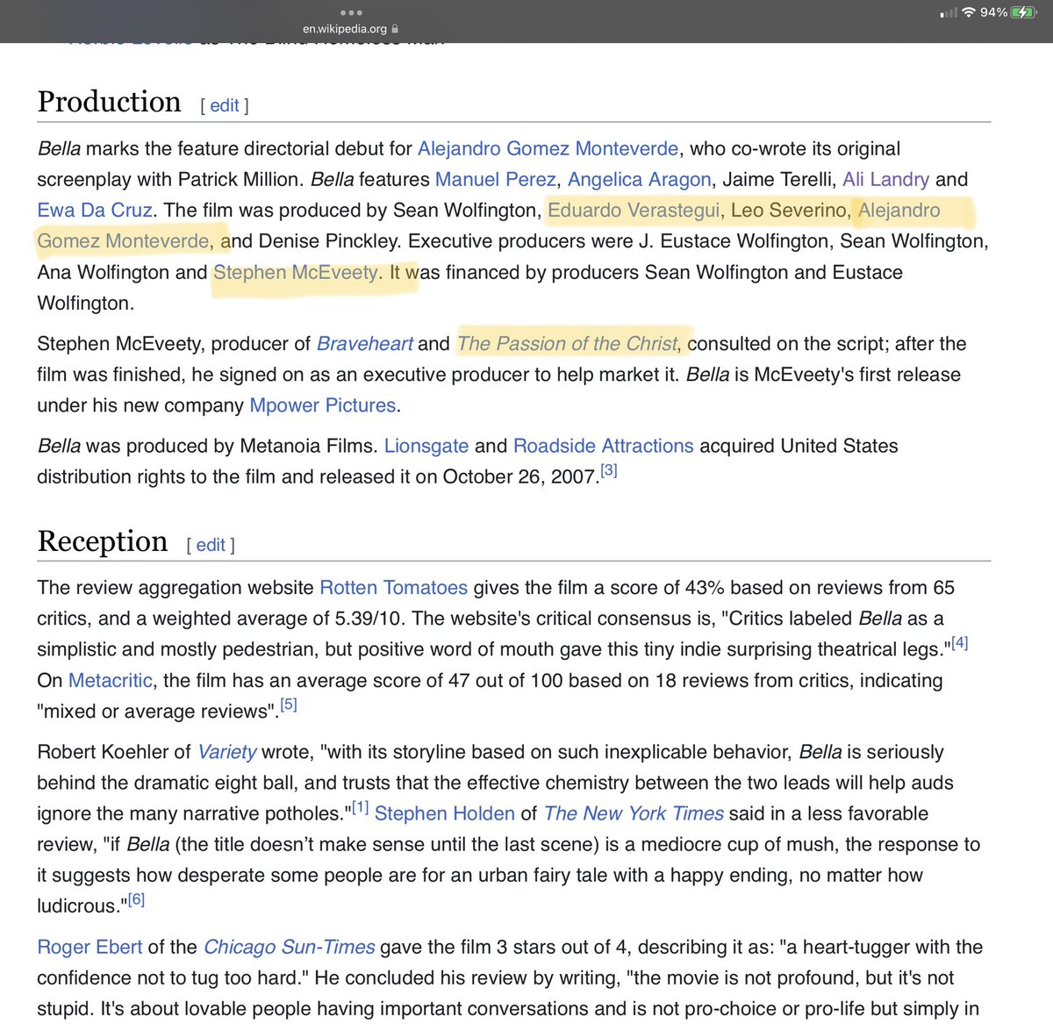Open citation reference [6]

136,899
